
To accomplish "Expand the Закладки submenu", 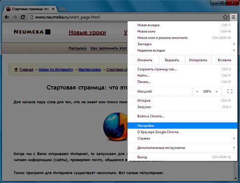I will pyautogui.click(x=182, y=44).
